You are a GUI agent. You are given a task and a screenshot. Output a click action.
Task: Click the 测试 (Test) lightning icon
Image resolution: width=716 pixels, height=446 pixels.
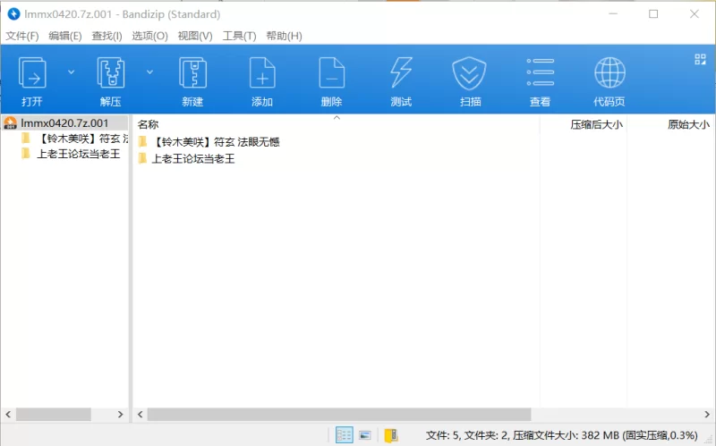401,73
